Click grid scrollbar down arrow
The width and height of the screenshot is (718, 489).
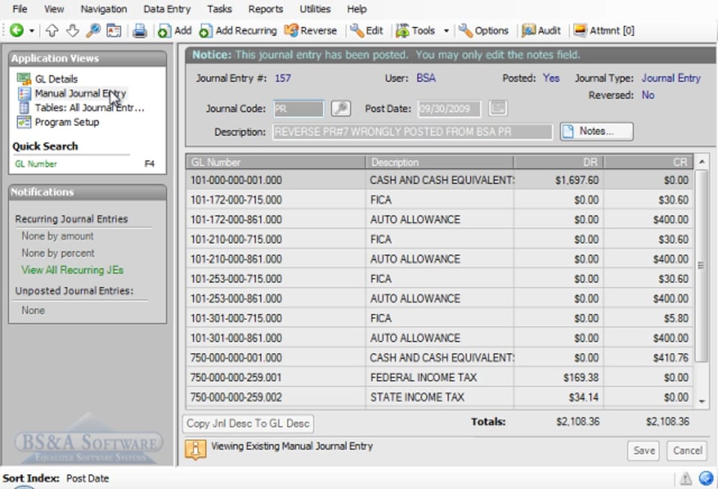pos(702,402)
